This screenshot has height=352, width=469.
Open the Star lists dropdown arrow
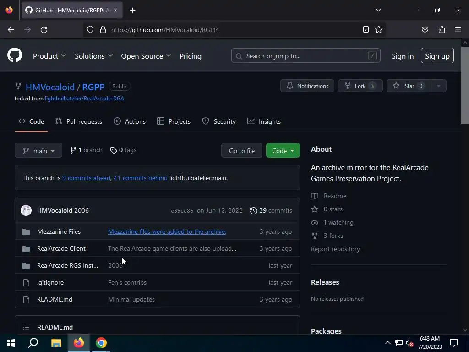click(438, 86)
